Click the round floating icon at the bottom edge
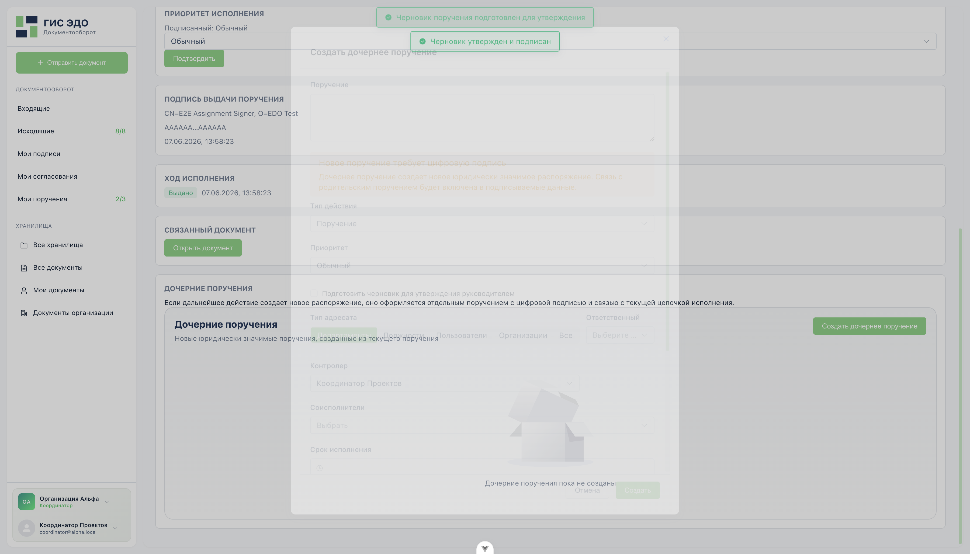 click(485, 548)
